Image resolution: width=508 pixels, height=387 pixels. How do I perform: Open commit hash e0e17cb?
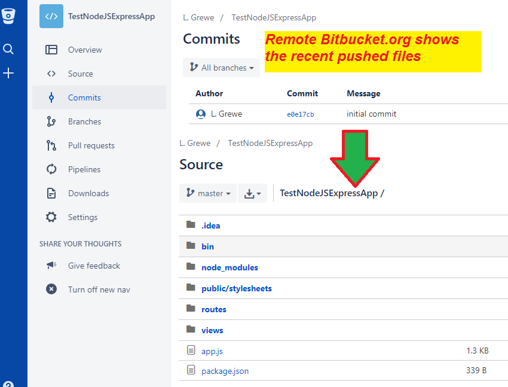coord(300,114)
